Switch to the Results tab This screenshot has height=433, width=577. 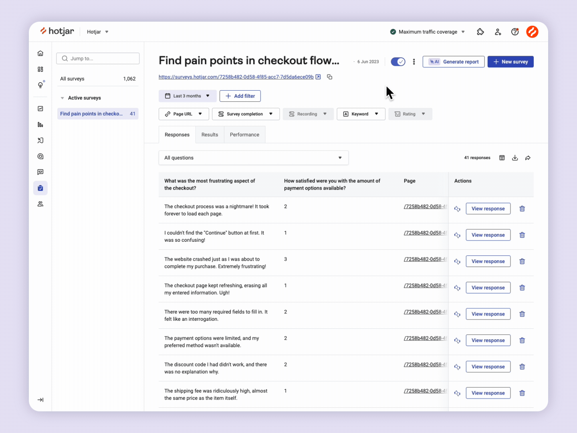[x=210, y=135]
